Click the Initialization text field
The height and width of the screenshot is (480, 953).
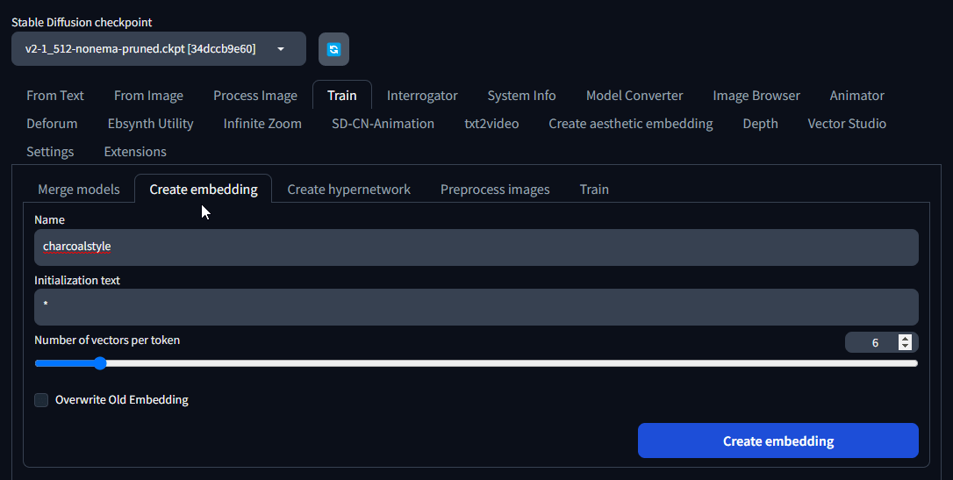pos(476,307)
